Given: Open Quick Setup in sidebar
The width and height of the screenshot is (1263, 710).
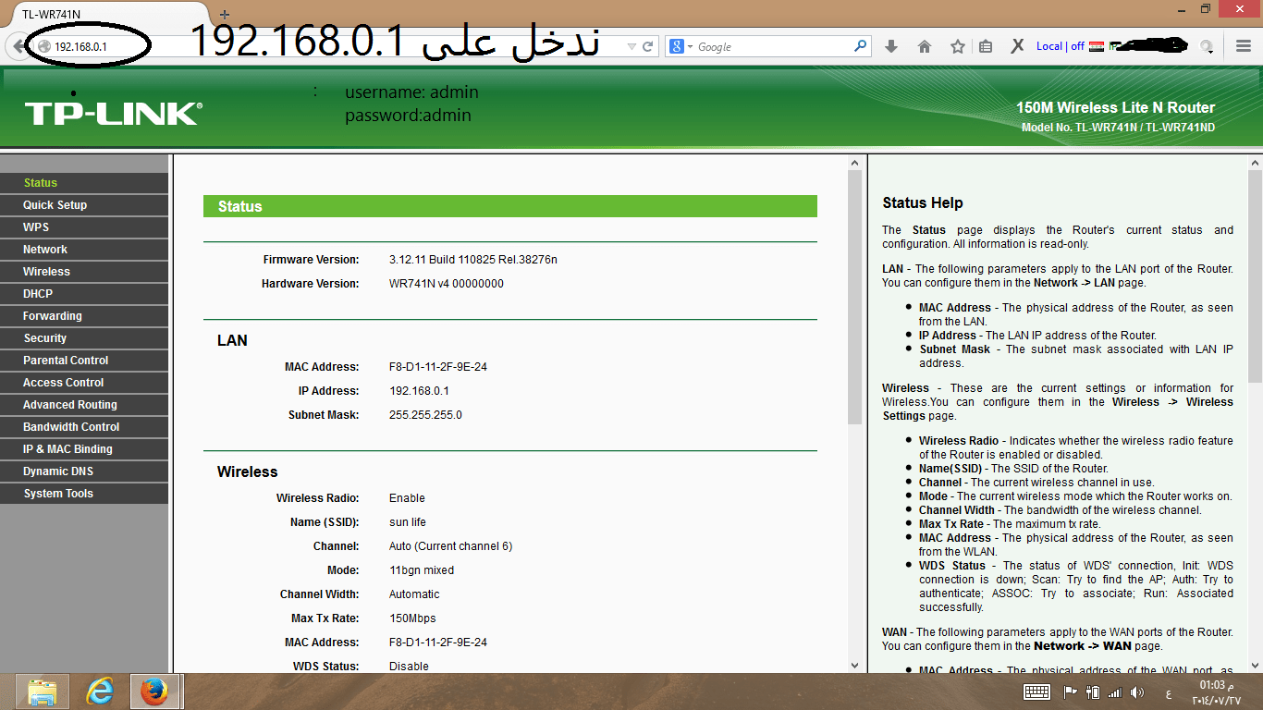Looking at the screenshot, I should click(84, 205).
